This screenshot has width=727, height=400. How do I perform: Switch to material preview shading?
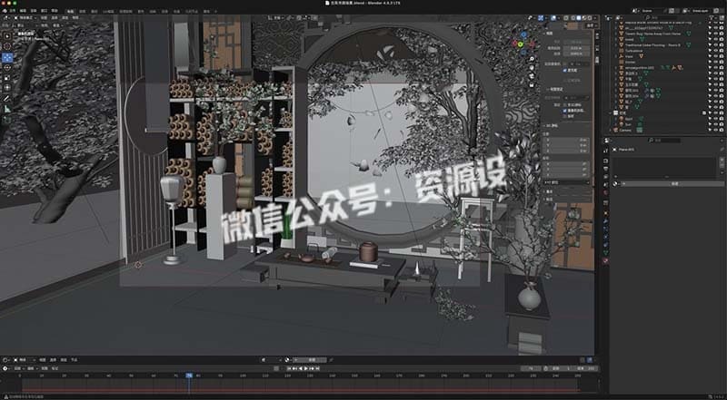[x=584, y=18]
